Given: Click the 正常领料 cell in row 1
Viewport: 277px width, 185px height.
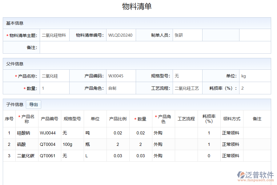Looking at the screenshot, I should pos(231,133).
